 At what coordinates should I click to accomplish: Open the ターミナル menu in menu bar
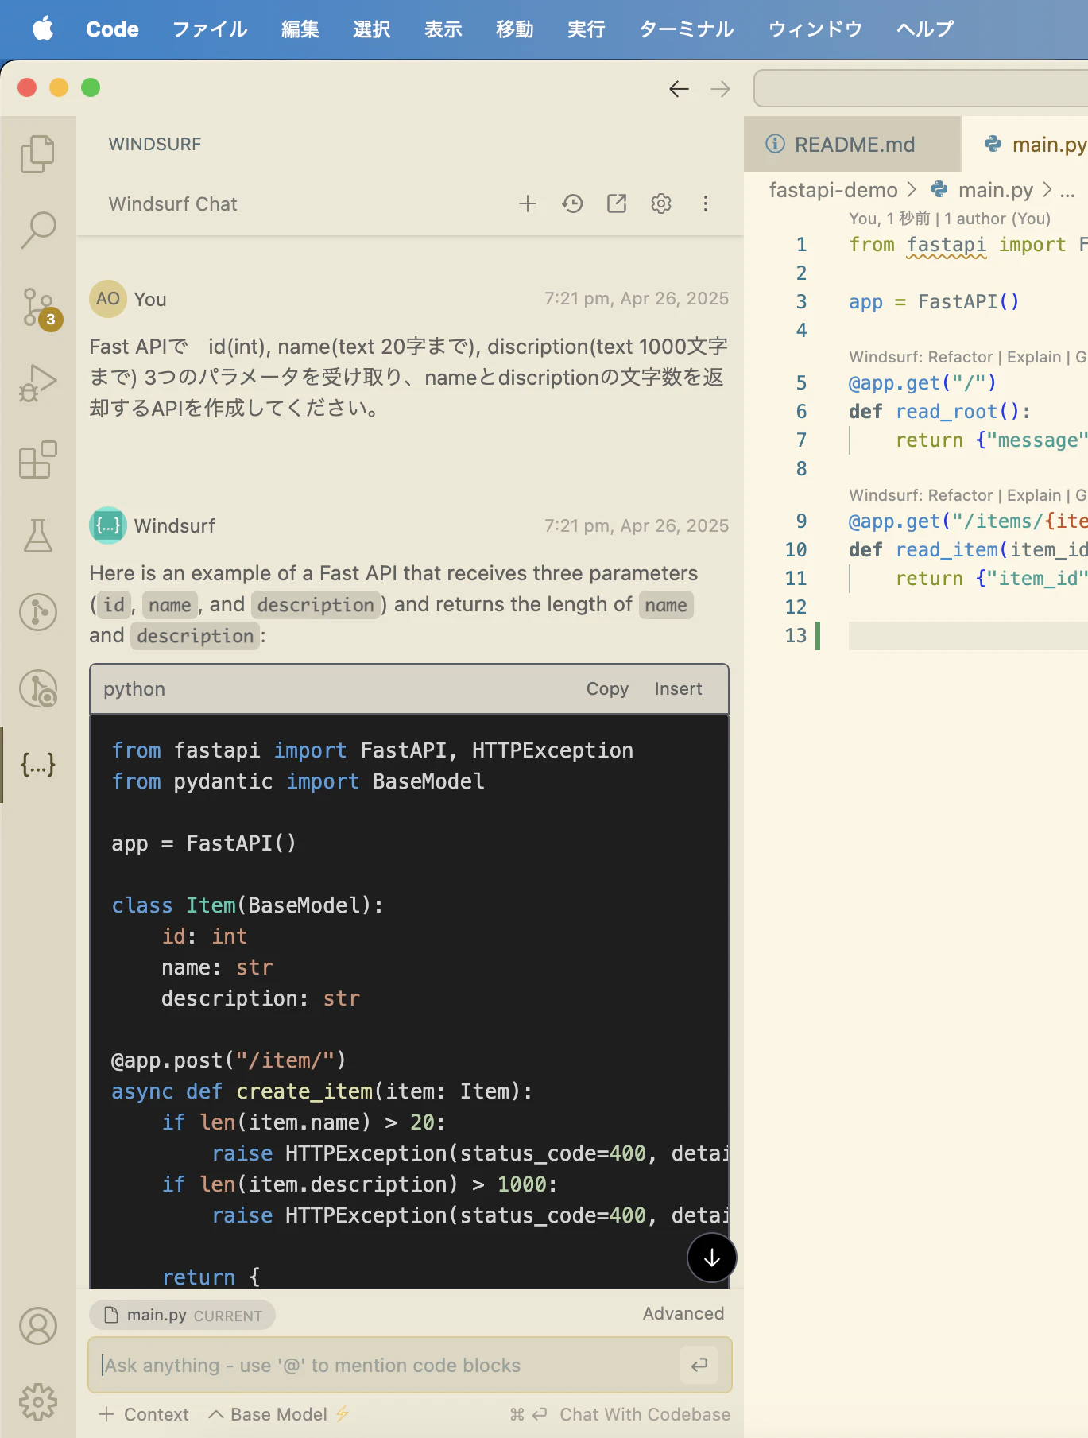coord(687,29)
